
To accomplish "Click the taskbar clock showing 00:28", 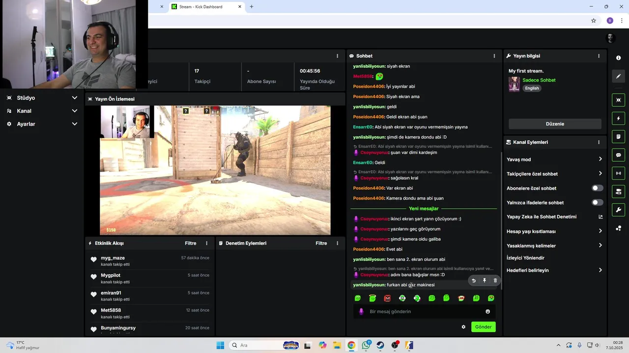I will 614,345.
